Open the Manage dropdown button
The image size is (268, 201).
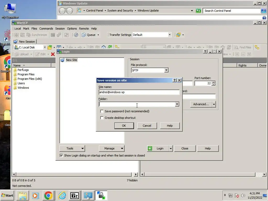(111, 148)
